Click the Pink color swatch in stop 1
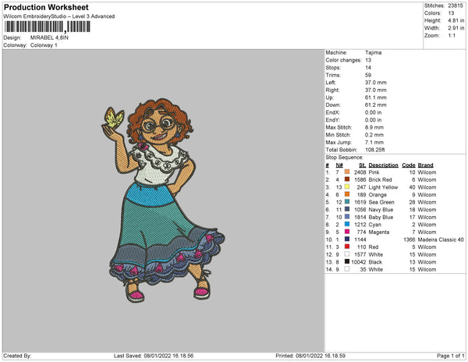This screenshot has height=362, width=468. pyautogui.click(x=347, y=172)
